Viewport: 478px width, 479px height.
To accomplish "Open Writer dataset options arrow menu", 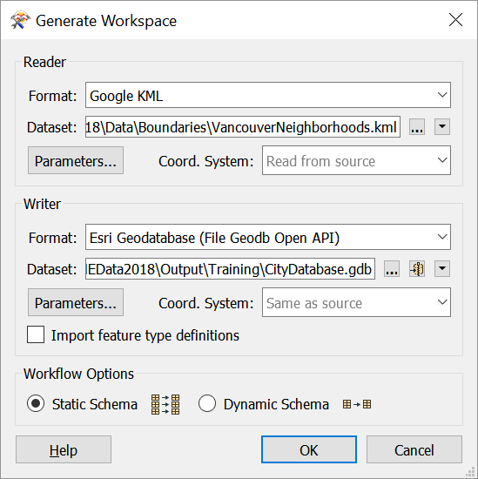I will (x=442, y=269).
